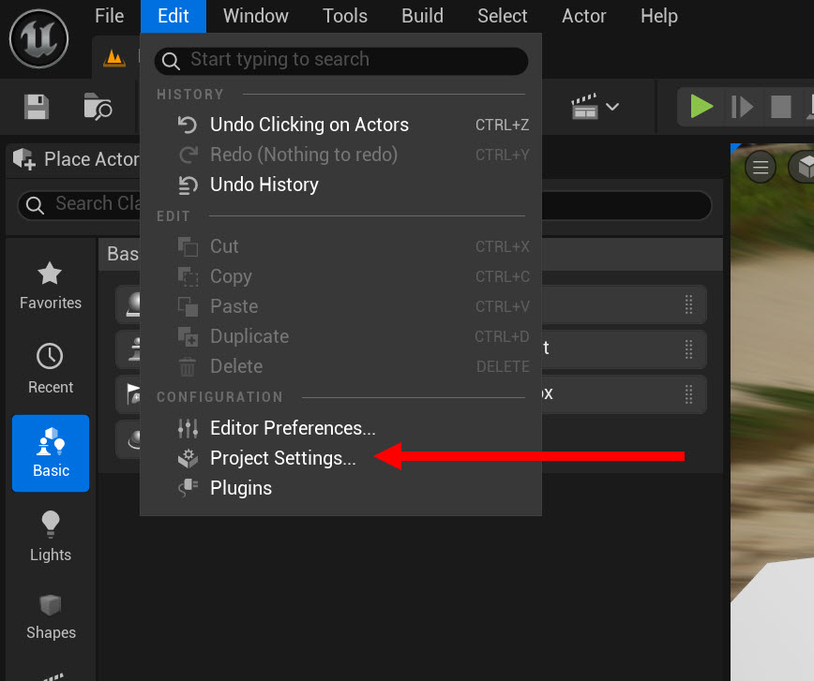Open Project Settings
Viewport: 814px width, 681px height.
[x=341, y=458]
